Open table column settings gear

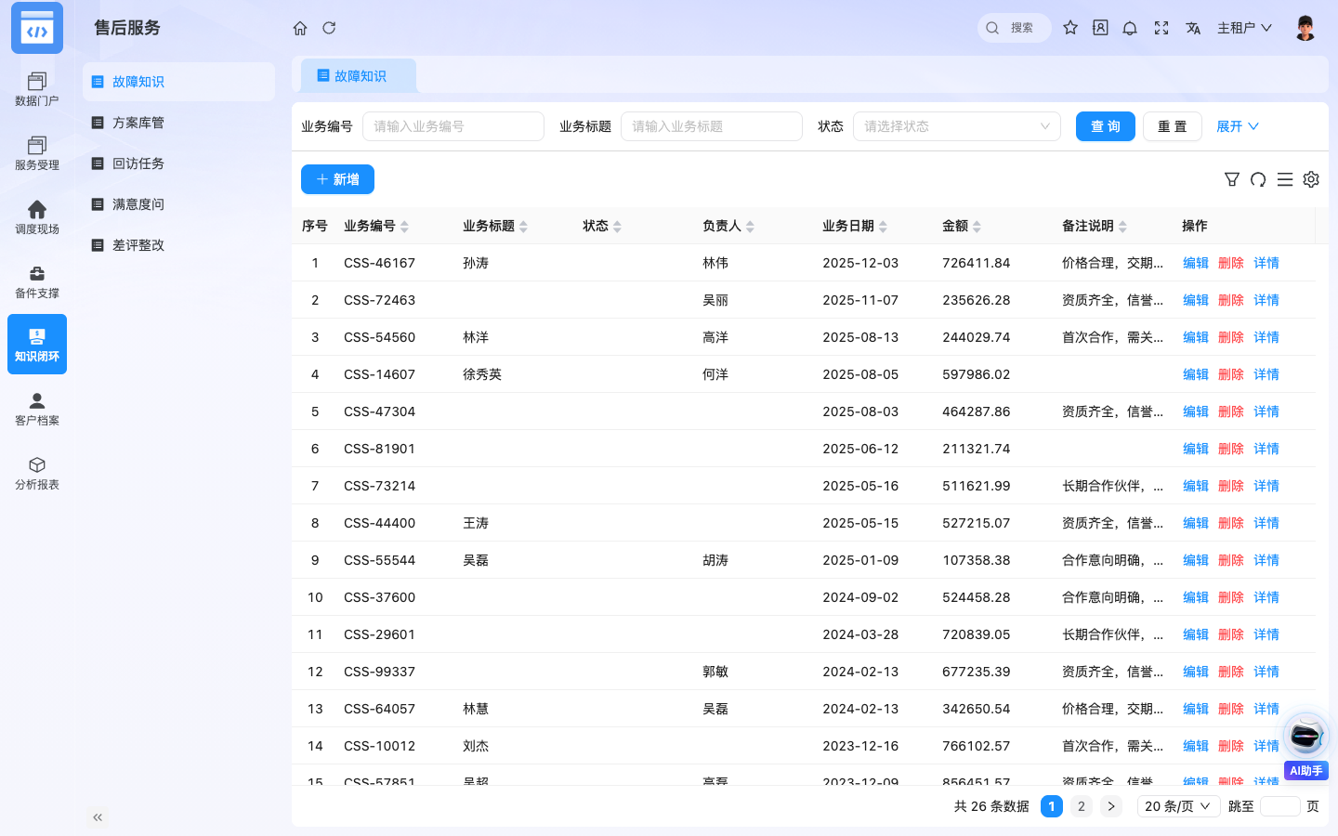[1311, 179]
